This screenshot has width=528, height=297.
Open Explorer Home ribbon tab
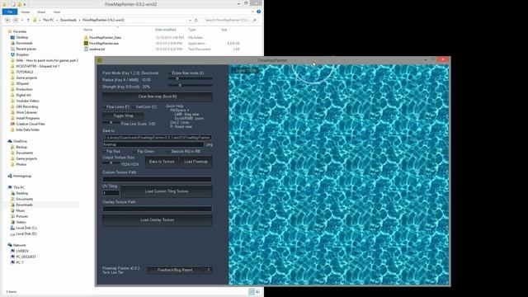pos(26,12)
